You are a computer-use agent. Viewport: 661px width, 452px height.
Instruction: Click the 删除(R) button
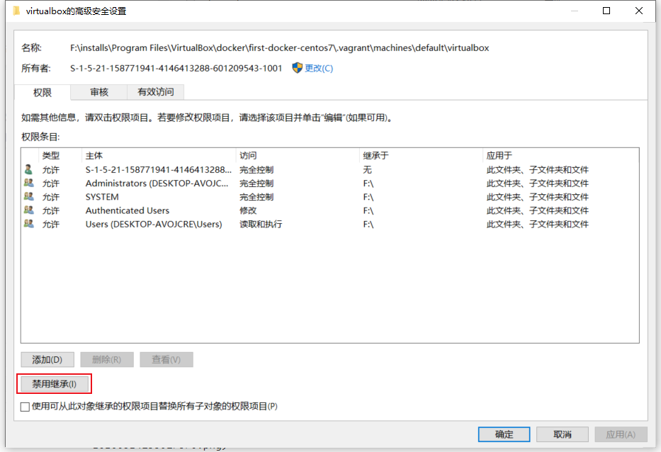click(107, 360)
